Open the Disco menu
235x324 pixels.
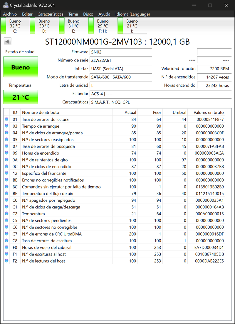click(88, 14)
